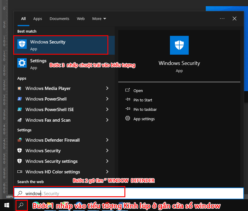The height and width of the screenshot is (211, 248).
Task: Click the taskbar search magnifier icon
Action: coord(21,205)
